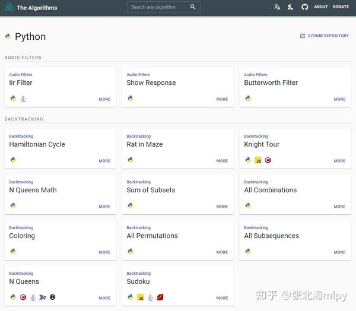The height and width of the screenshot is (311, 356).
Task: Choose the Ruby icon on the Sudoku card
Action: tap(160, 297)
